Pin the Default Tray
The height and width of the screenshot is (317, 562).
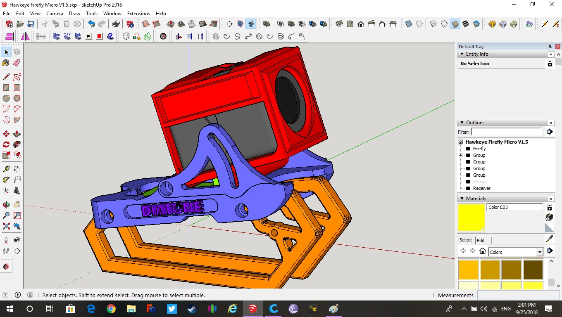pos(550,47)
